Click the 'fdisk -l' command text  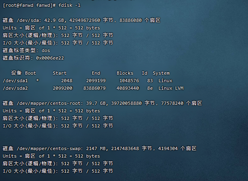click(x=69, y=5)
